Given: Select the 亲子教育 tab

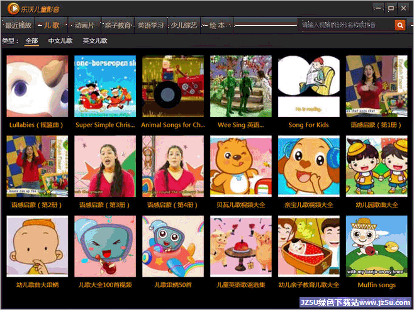Looking at the screenshot, I should coord(118,25).
